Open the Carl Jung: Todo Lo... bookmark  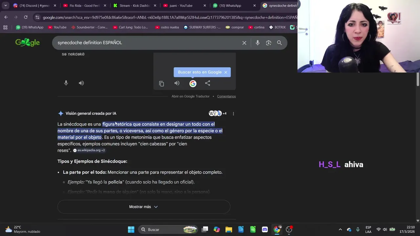130,27
